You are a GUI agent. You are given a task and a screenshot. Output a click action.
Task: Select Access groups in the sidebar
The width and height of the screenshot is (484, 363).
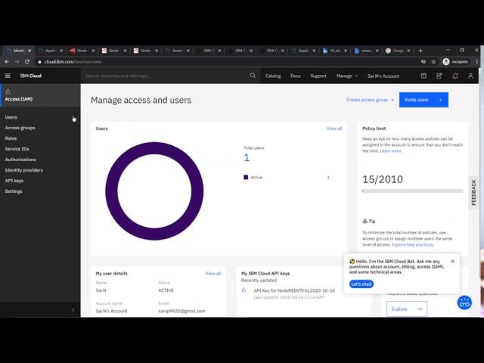pos(20,128)
